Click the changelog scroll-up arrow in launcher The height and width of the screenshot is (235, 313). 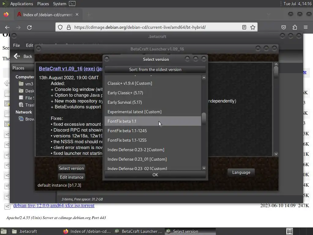pos(276,64)
